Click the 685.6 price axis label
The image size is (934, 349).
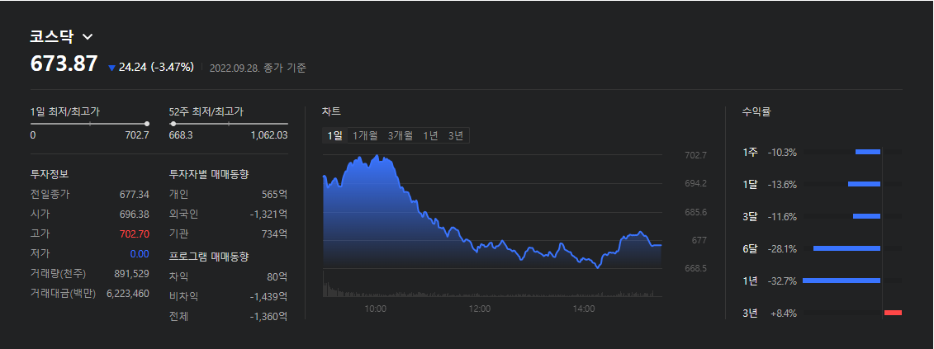695,212
